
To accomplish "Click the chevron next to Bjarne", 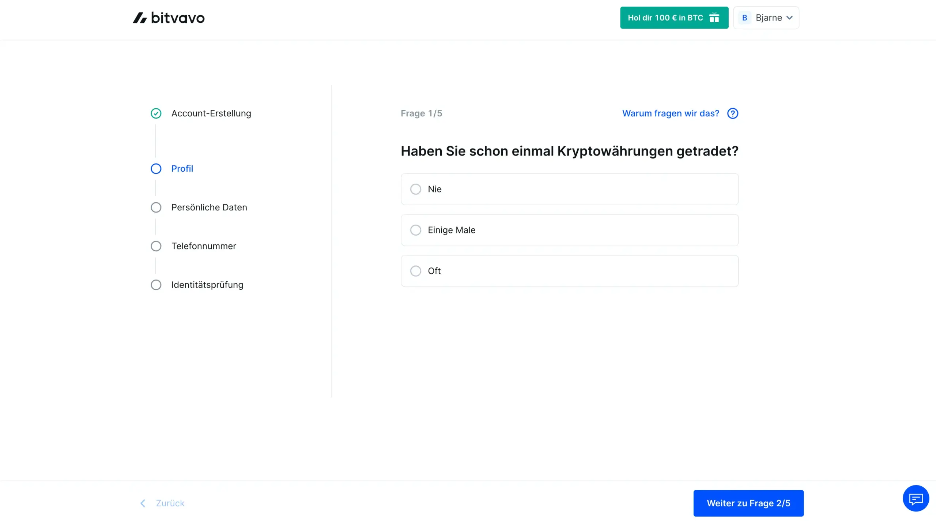I will point(789,18).
